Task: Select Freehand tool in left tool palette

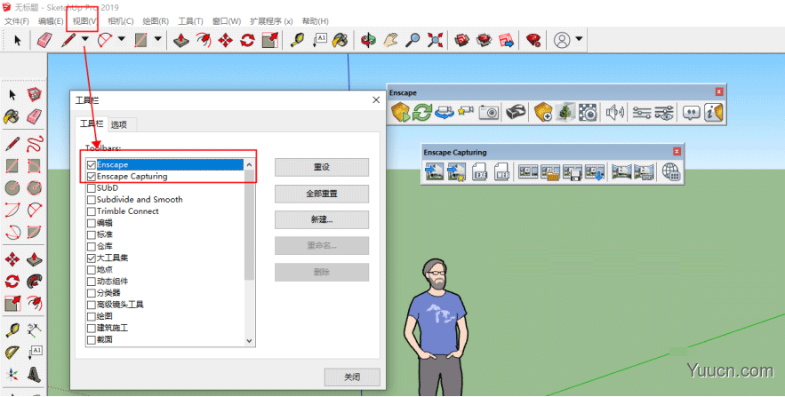Action: (35, 144)
